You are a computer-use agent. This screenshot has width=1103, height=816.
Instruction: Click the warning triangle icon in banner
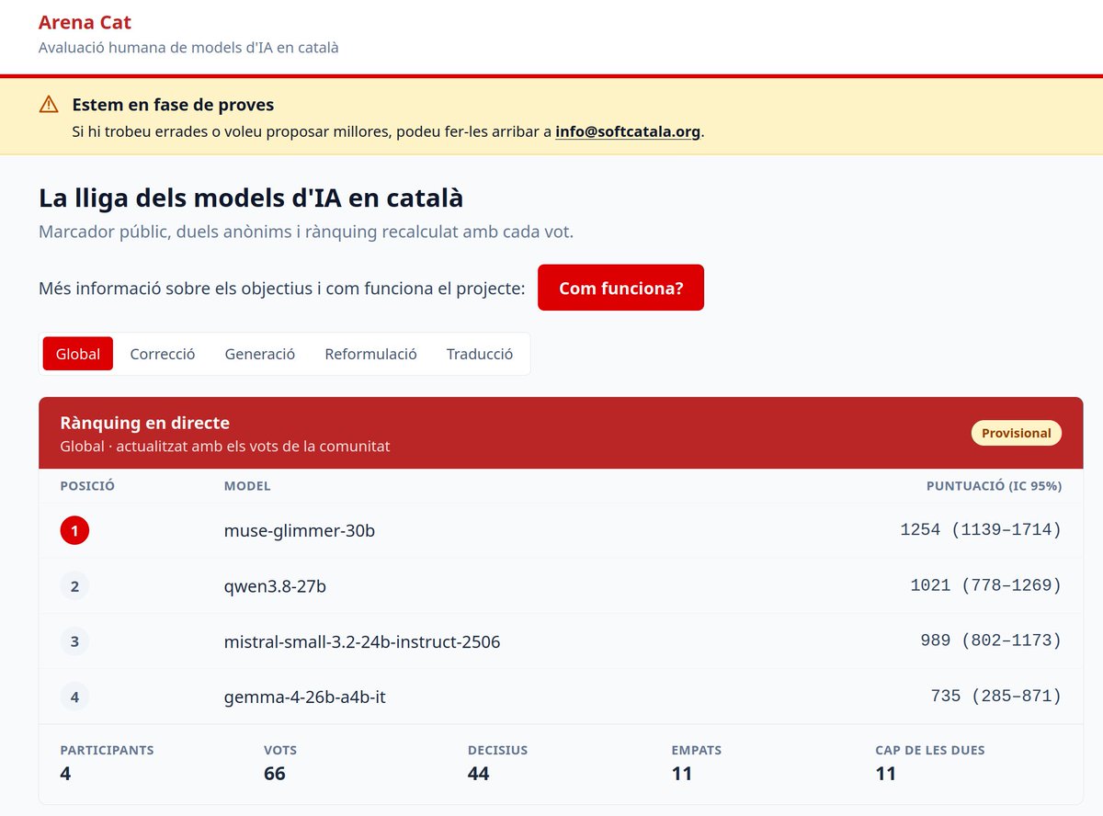point(49,105)
